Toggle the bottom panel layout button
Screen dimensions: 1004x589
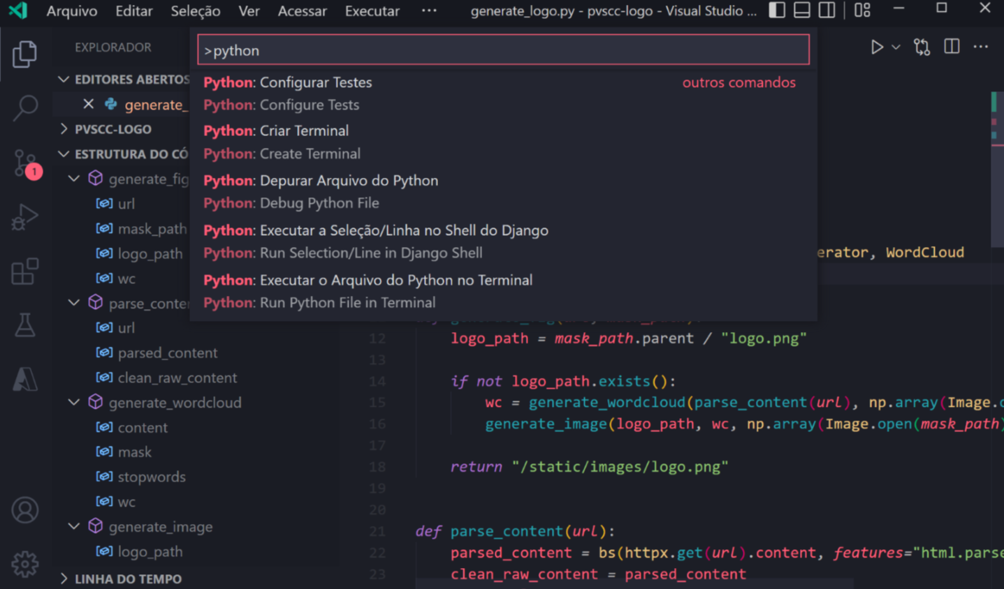pos(802,10)
